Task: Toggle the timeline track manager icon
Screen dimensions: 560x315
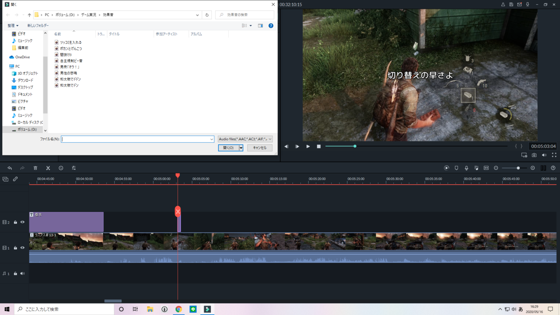Action: (x=543, y=168)
